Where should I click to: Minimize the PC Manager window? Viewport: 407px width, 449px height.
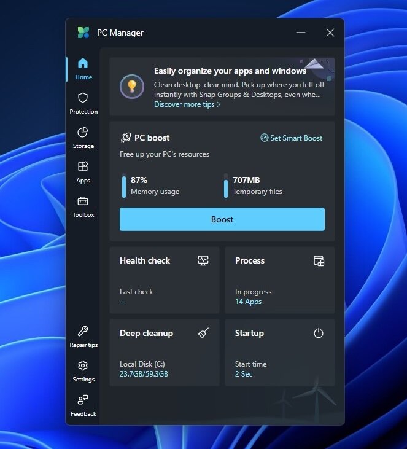[x=301, y=33]
